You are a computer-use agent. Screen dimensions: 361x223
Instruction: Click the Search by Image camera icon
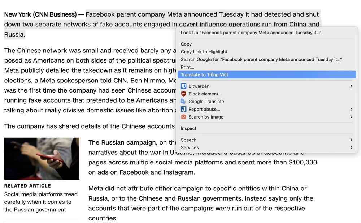coord(183,117)
